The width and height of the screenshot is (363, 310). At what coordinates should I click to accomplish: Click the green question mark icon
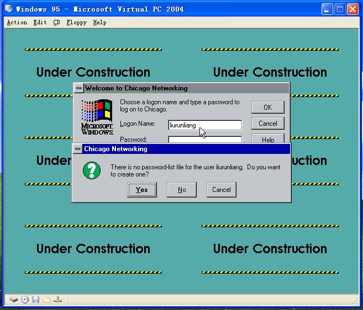click(92, 170)
